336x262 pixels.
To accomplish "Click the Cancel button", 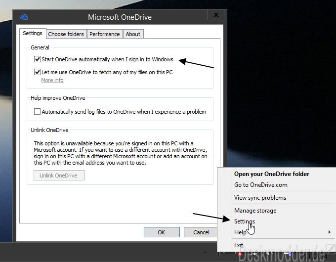I will 201,232.
